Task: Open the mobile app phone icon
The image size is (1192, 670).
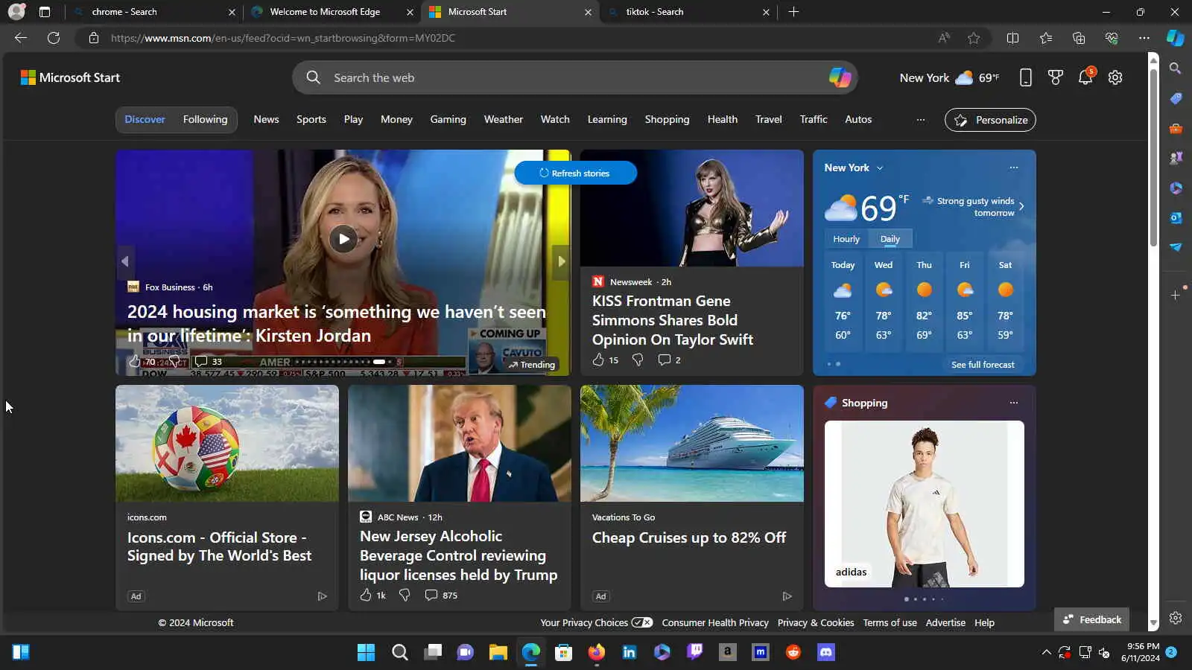Action: [x=1026, y=77]
